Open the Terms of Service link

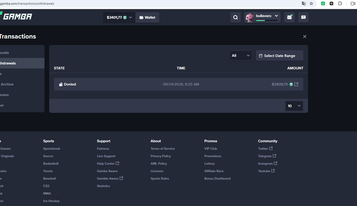click(x=162, y=148)
